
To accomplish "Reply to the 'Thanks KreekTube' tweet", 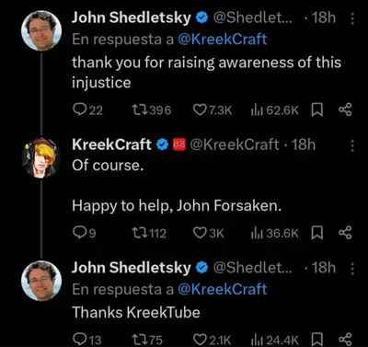I will pyautogui.click(x=86, y=340).
